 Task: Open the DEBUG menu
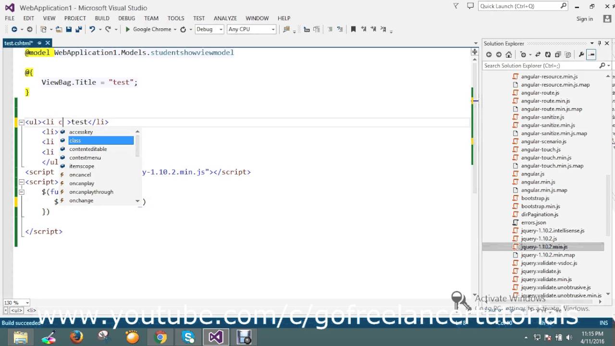(127, 18)
